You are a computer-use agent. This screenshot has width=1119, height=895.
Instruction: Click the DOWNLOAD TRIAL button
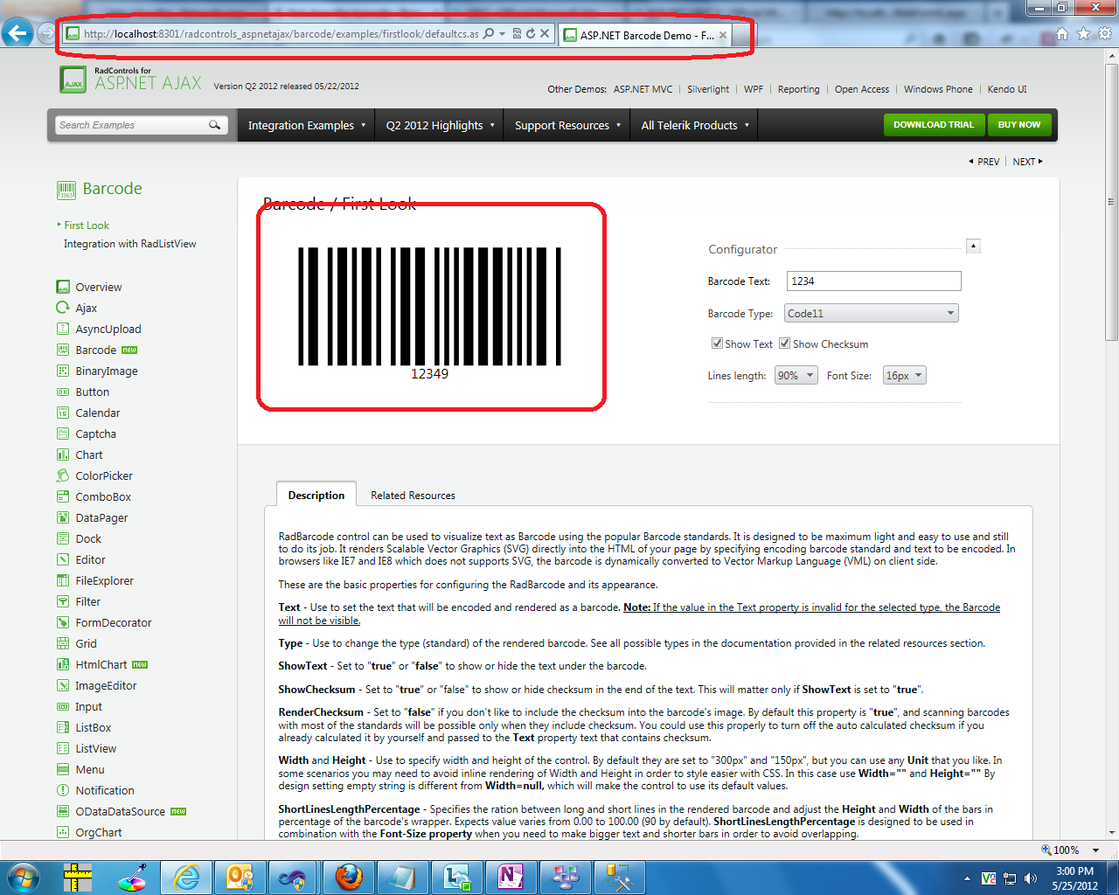click(934, 124)
